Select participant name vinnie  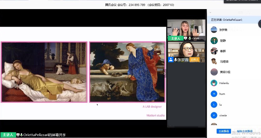(223, 115)
